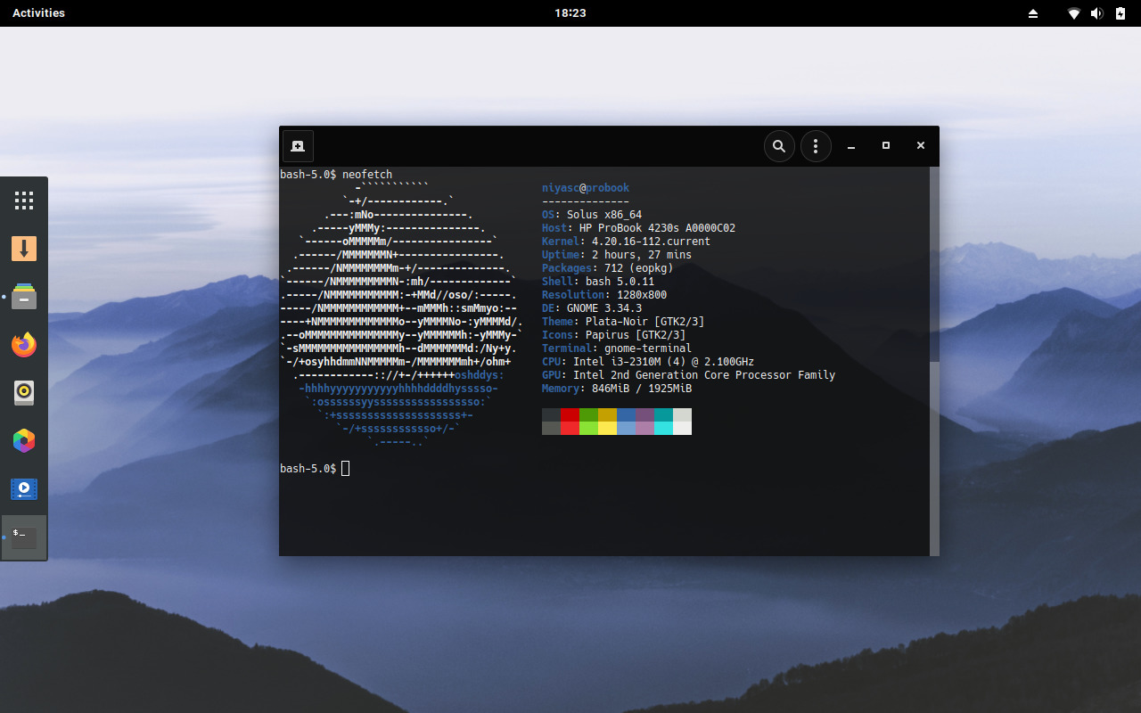The width and height of the screenshot is (1141, 713).
Task: Minimize the terminal window
Action: 851,146
